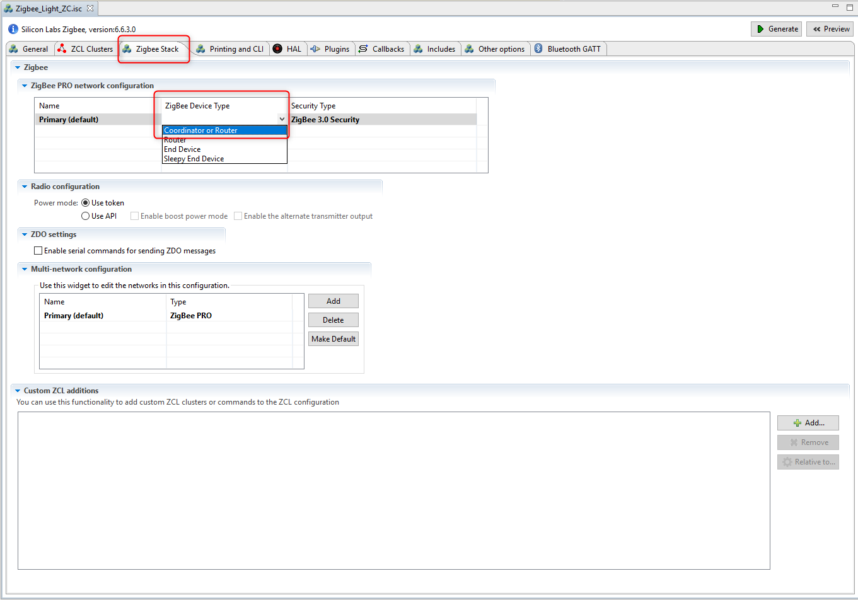Click the Zigbee_Light_ZC.isc file tab icon
Viewport: 858px width, 600px height.
(x=8, y=9)
